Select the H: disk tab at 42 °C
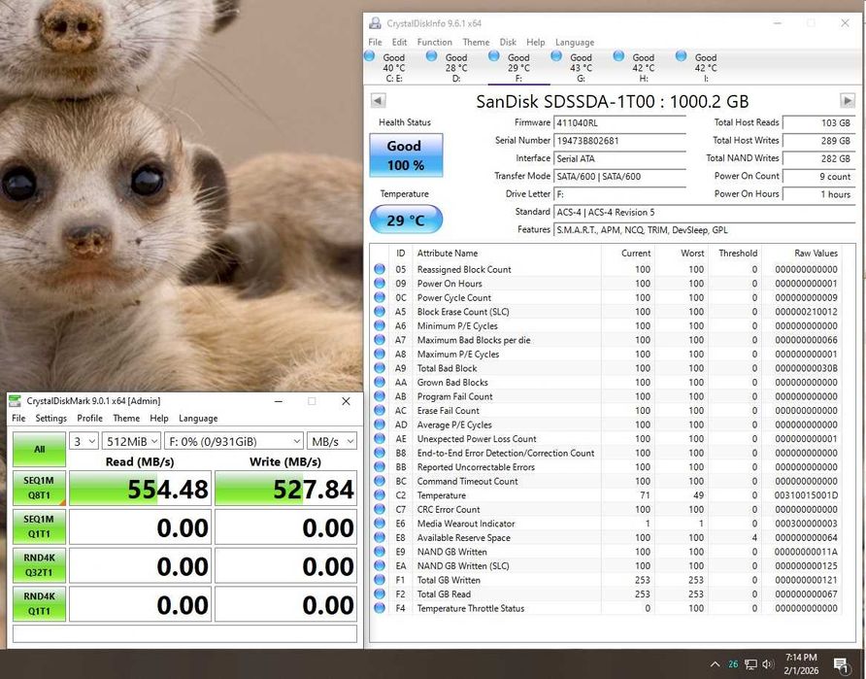This screenshot has height=679, width=866. pos(644,67)
